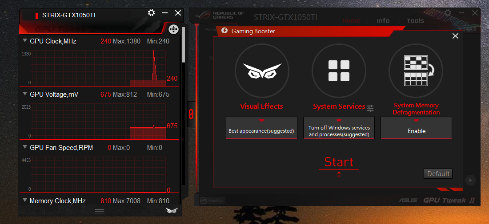The height and width of the screenshot is (224, 489).
Task: Click the Monitor button in main window
Action: [212, 200]
